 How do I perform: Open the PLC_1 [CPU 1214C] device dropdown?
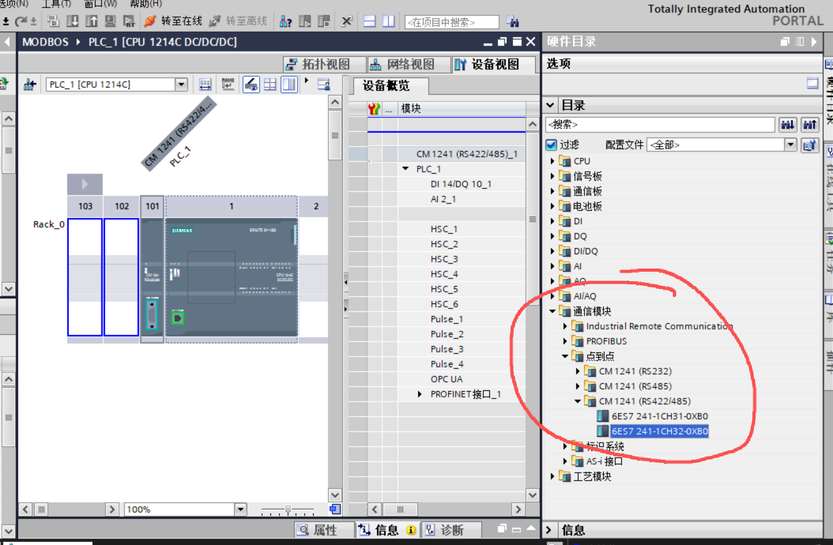coord(181,84)
